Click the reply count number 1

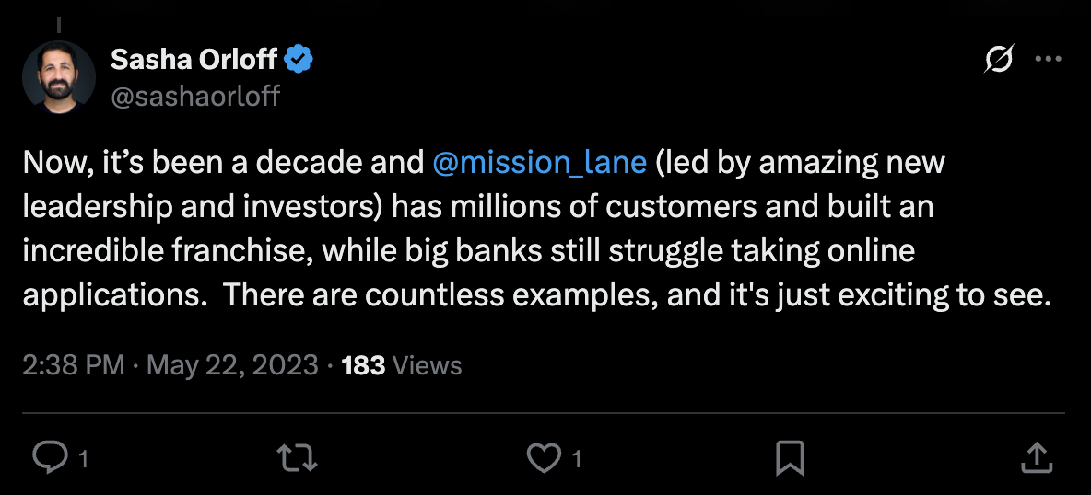coord(84,458)
